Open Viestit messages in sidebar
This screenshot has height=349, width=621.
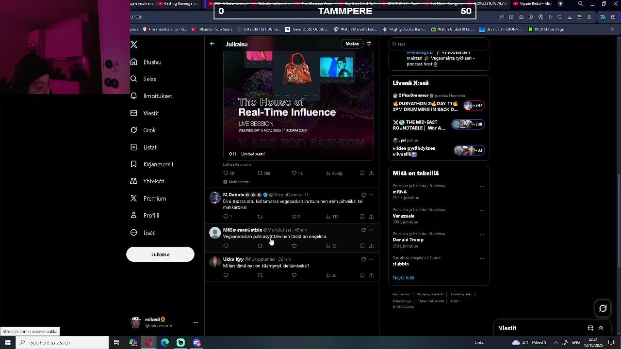tap(145, 113)
